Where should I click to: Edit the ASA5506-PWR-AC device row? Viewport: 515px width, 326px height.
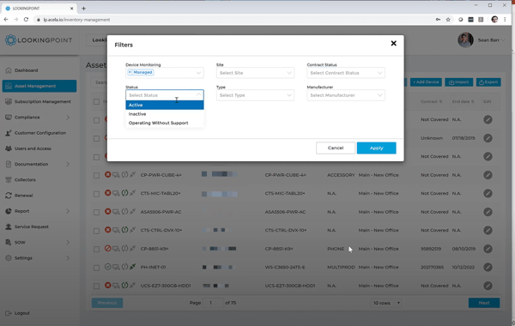(488, 212)
